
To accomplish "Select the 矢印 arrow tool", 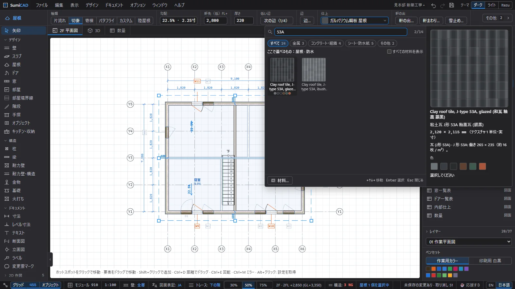I will (23, 31).
